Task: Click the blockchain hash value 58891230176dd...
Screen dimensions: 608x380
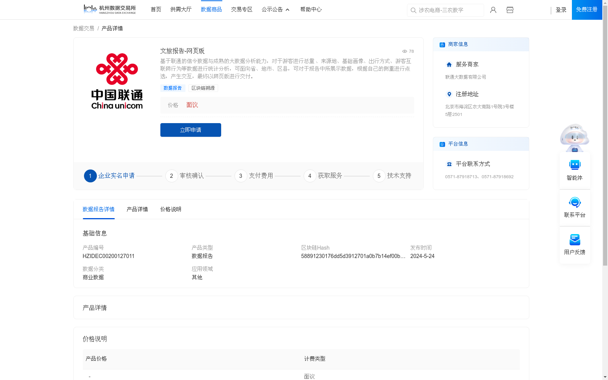Action: click(x=353, y=256)
